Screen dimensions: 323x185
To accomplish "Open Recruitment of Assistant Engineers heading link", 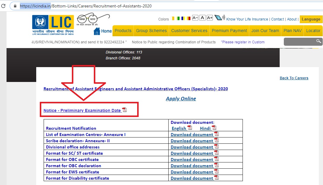I will 136,89.
